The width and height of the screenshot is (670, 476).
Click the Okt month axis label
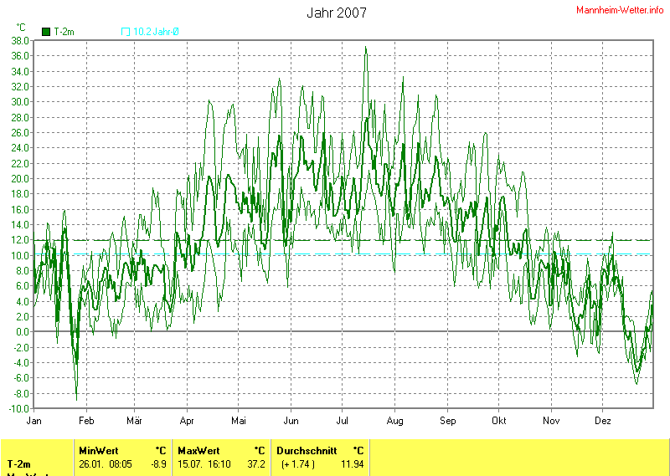[499, 420]
